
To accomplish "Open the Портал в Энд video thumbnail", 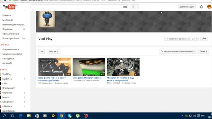I will [x=123, y=67].
